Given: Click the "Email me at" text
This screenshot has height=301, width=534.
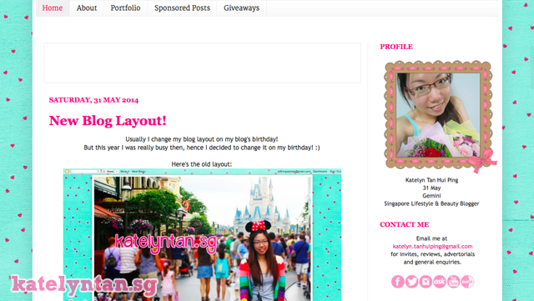Looking at the screenshot, I should (x=431, y=238).
